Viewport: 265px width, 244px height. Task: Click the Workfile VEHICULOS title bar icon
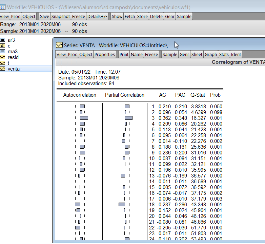point(2,7)
